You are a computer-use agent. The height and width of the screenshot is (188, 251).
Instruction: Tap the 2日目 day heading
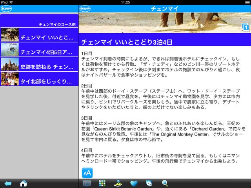coord(87,86)
